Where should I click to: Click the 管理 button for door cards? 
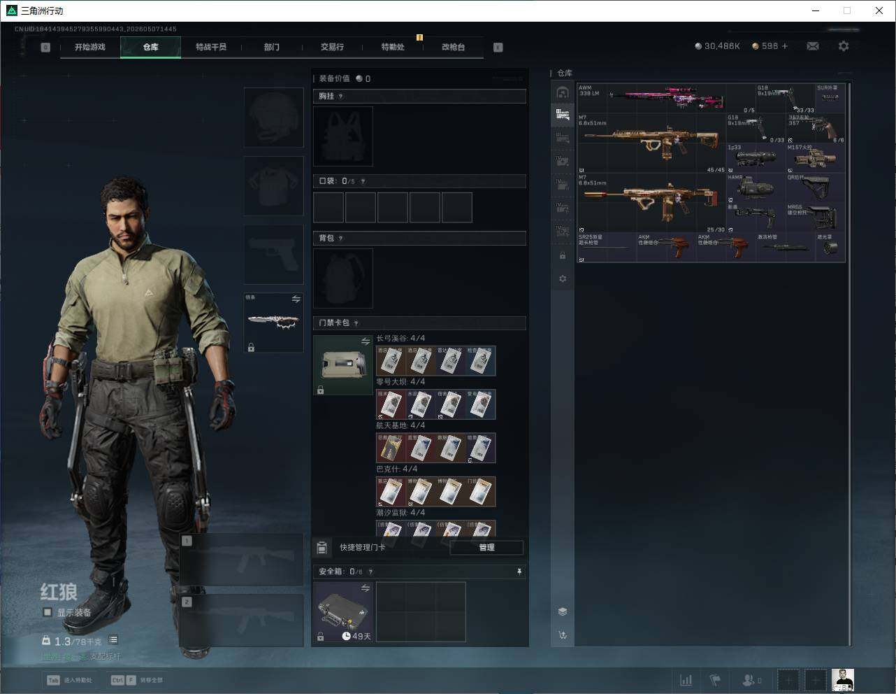486,547
